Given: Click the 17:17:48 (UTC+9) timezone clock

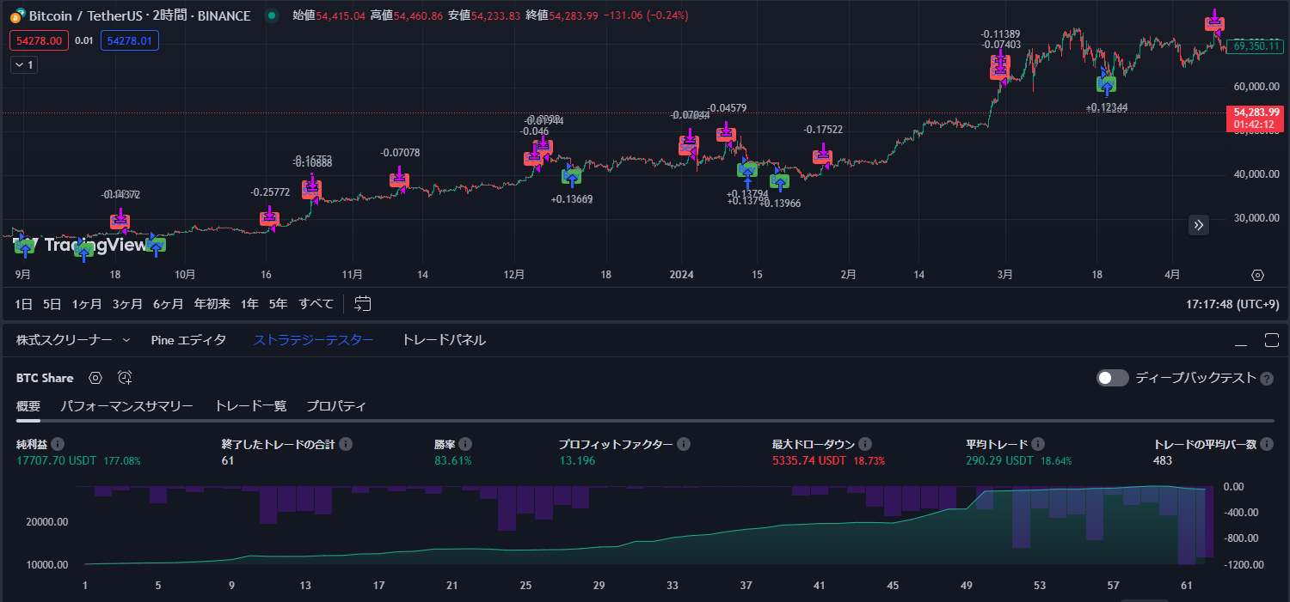Looking at the screenshot, I should coord(1232,303).
